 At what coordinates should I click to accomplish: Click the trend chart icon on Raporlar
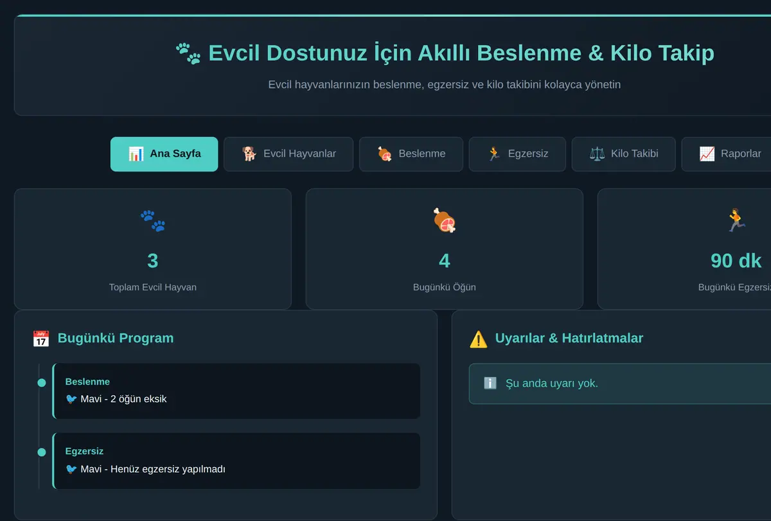point(707,154)
